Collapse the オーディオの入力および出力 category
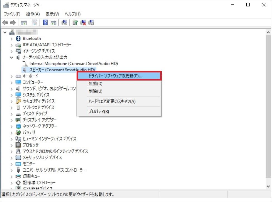The image size is (272, 202). click(x=11, y=57)
